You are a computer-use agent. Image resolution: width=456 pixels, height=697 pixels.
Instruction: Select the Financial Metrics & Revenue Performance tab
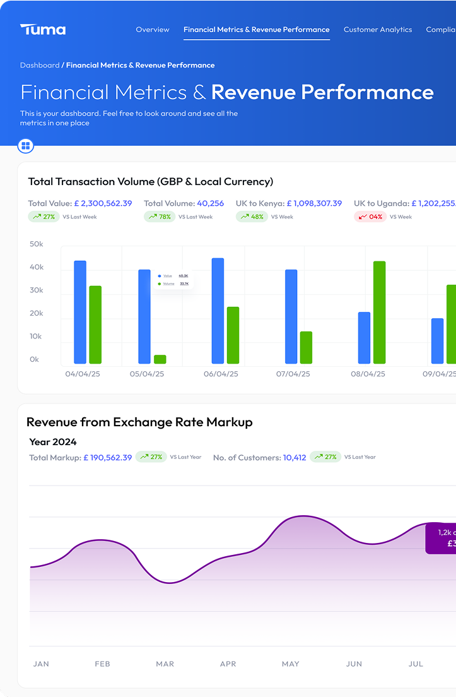[x=256, y=30]
